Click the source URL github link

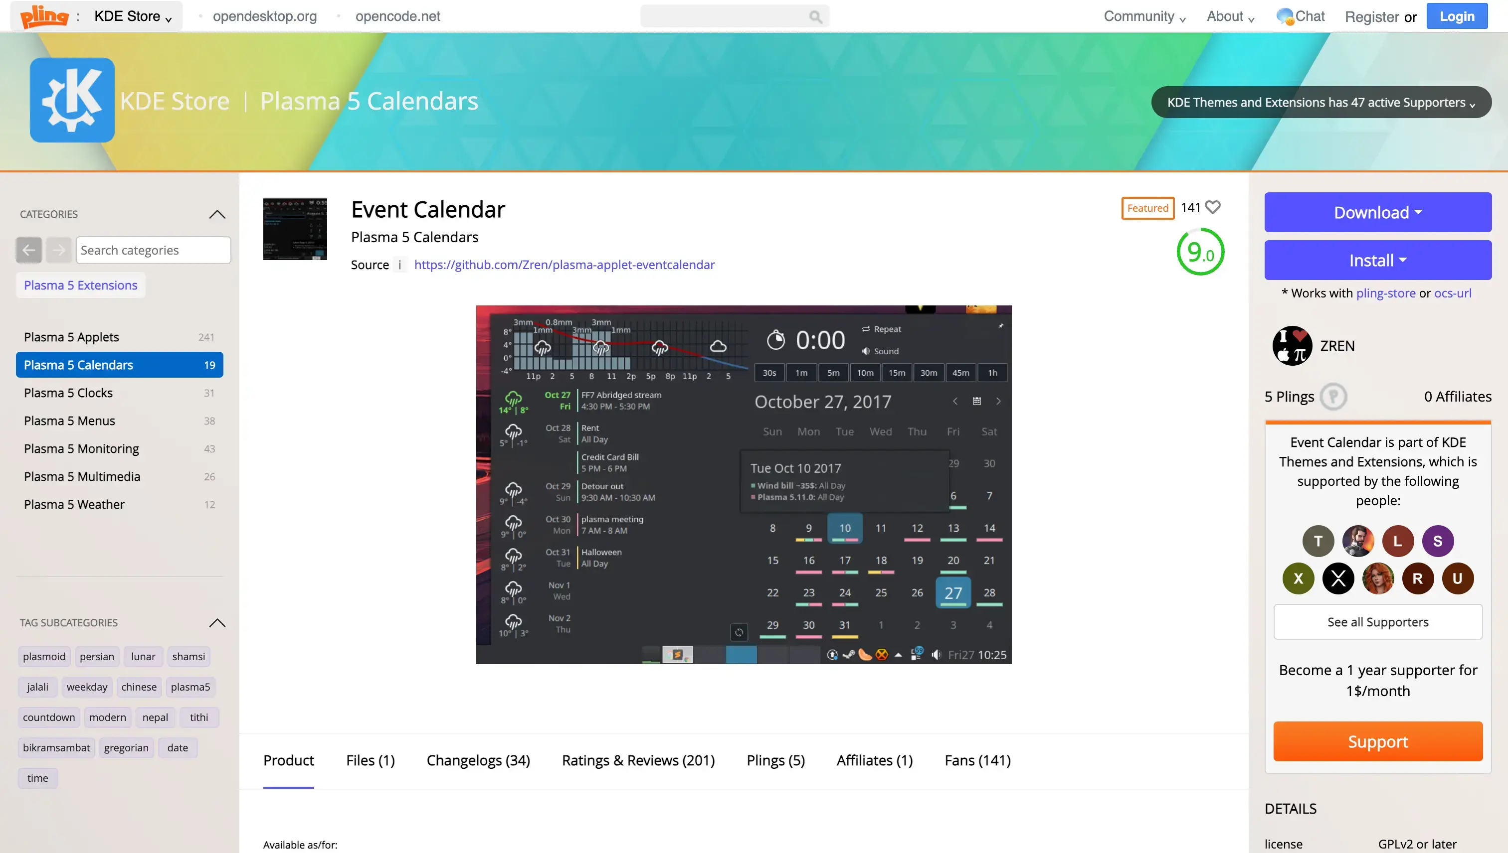click(x=565, y=264)
